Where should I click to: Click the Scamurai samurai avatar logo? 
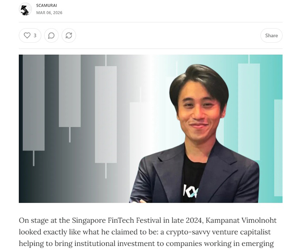[x=25, y=9]
